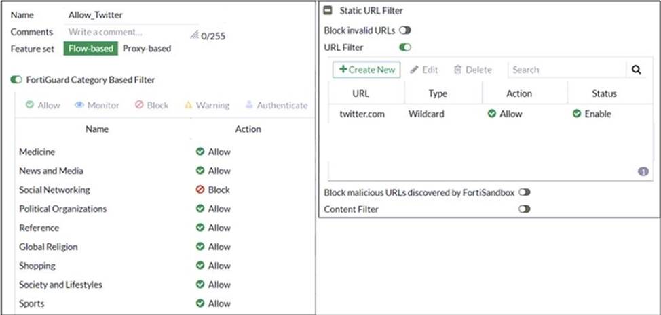Click the Allow checkmark action in category toolbar
The height and width of the screenshot is (315, 661).
(29, 106)
